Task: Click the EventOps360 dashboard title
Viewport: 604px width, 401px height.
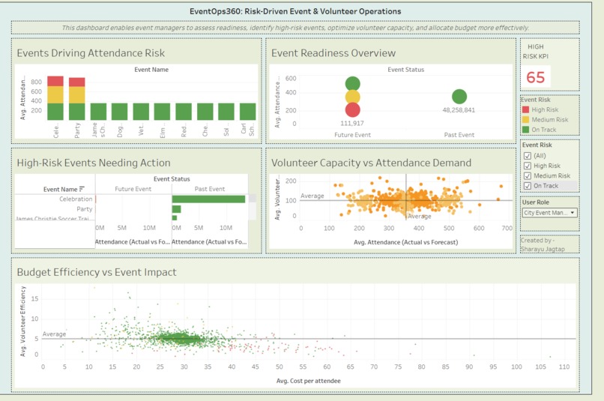Action: (x=295, y=11)
